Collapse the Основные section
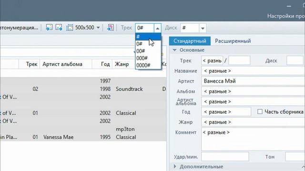The height and width of the screenshot is (171, 305). pyautogui.click(x=174, y=50)
